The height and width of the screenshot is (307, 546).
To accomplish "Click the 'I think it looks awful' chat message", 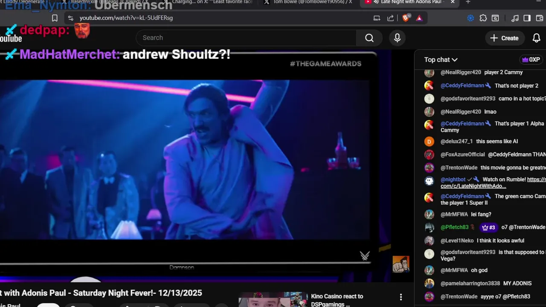I will point(500,240).
